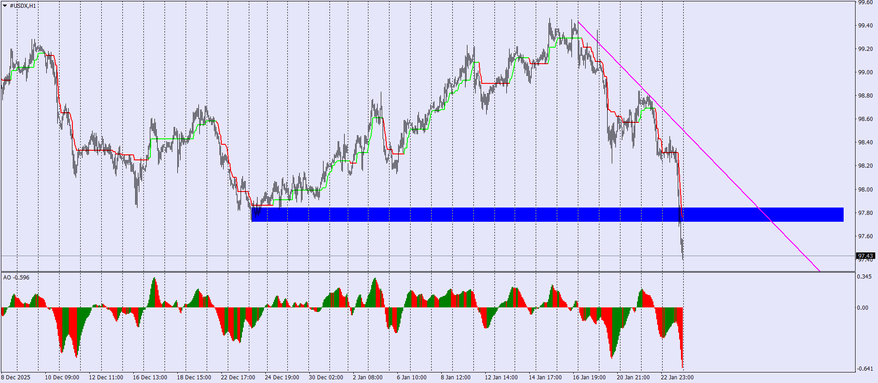Image resolution: width=878 pixels, height=383 pixels.
Task: Click the 98.60 price axis label
Action: 865,119
